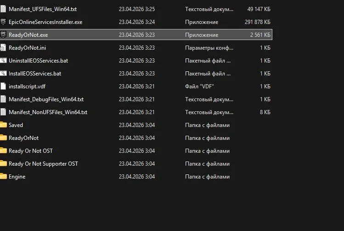Click the Параметры конф... type cell

pos(209,48)
